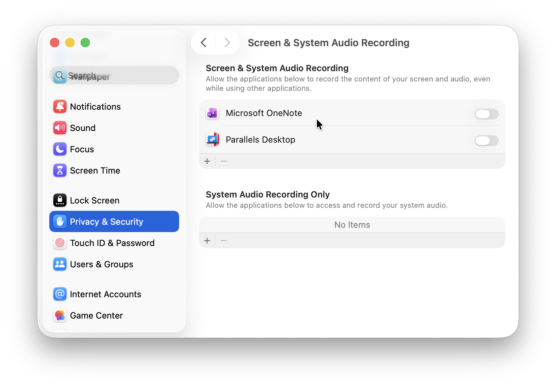Viewport: 556px width, 387px height.
Task: Click the search field in the sidebar
Action: tap(114, 75)
